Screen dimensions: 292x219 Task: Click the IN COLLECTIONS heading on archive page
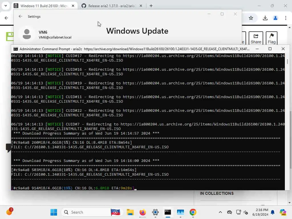point(217,193)
